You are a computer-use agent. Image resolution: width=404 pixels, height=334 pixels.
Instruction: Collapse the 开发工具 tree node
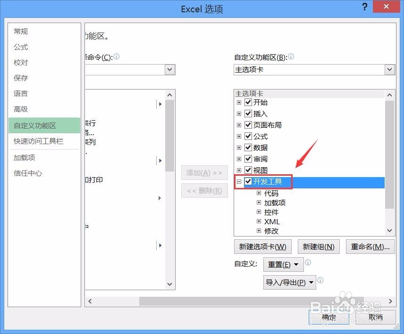coord(239,181)
